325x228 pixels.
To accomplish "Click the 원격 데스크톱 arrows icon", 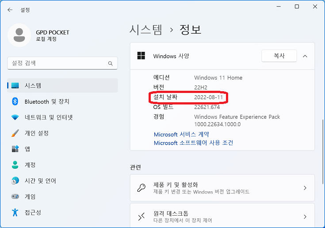I will [141, 217].
